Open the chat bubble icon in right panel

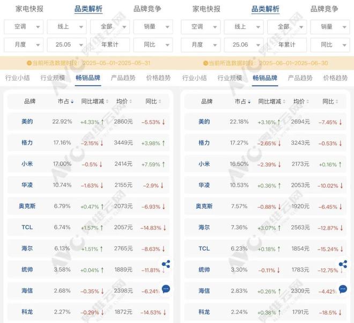point(343,289)
